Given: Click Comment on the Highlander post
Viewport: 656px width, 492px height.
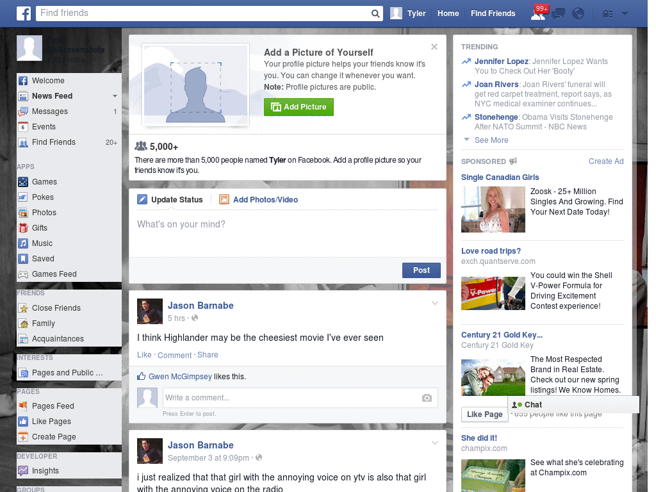Looking at the screenshot, I should [174, 355].
